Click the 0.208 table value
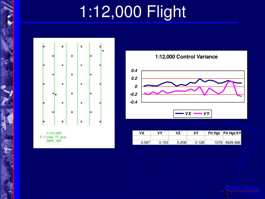Screen dimensions: 265x199 (182, 143)
